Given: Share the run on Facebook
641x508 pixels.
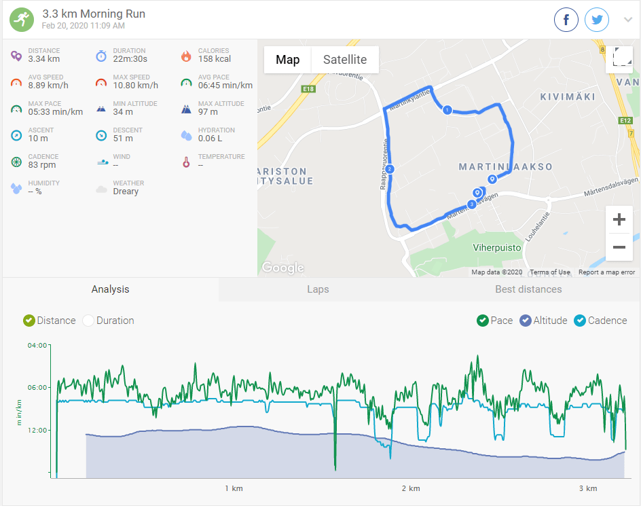Looking at the screenshot, I should point(566,20).
